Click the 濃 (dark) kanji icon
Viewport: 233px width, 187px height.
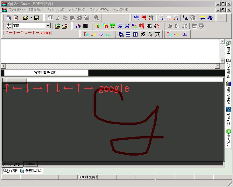point(143,34)
